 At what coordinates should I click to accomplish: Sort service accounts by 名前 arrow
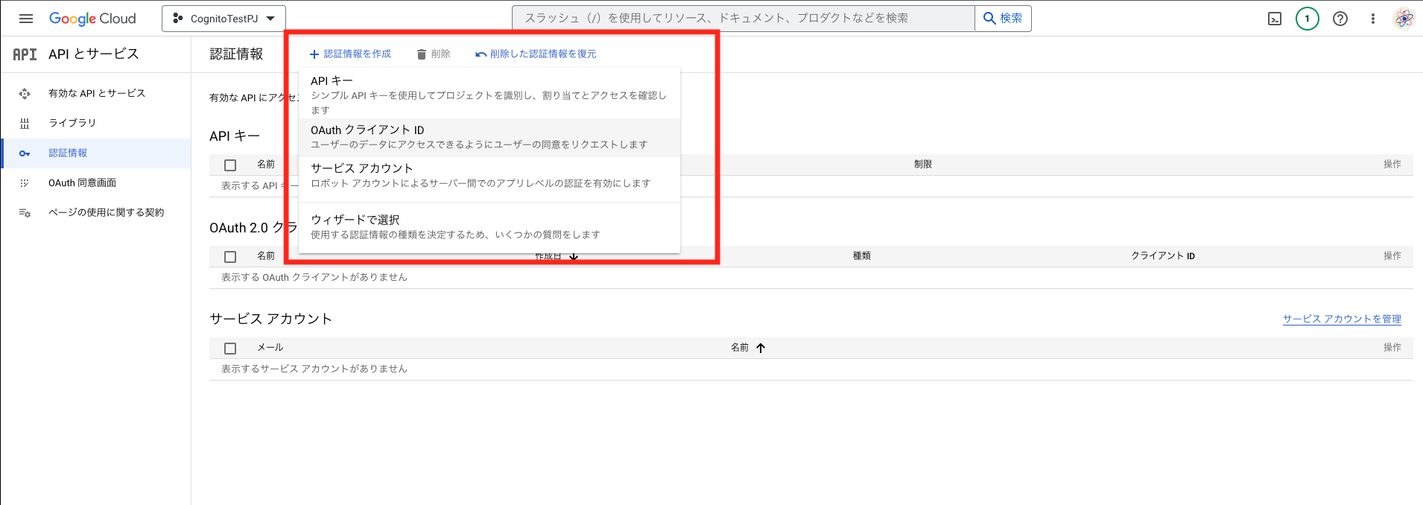(761, 348)
